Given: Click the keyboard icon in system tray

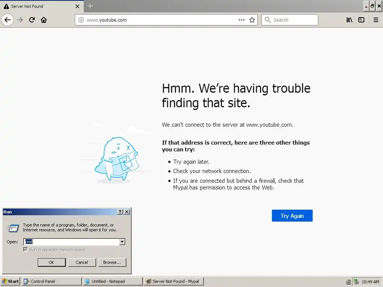Looking at the screenshot, I should tap(349, 282).
